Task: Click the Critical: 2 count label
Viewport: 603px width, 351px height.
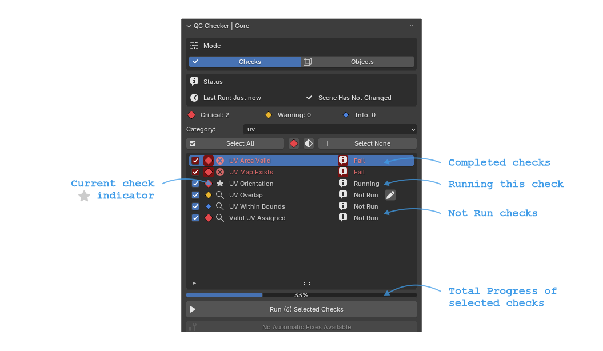Action: (x=214, y=115)
